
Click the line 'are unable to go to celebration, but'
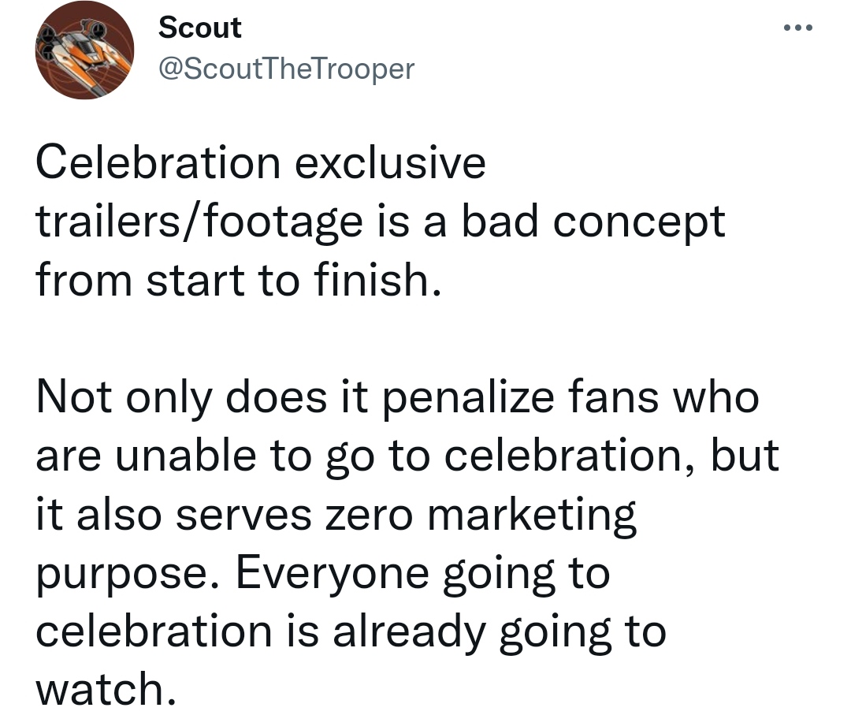[407, 456]
